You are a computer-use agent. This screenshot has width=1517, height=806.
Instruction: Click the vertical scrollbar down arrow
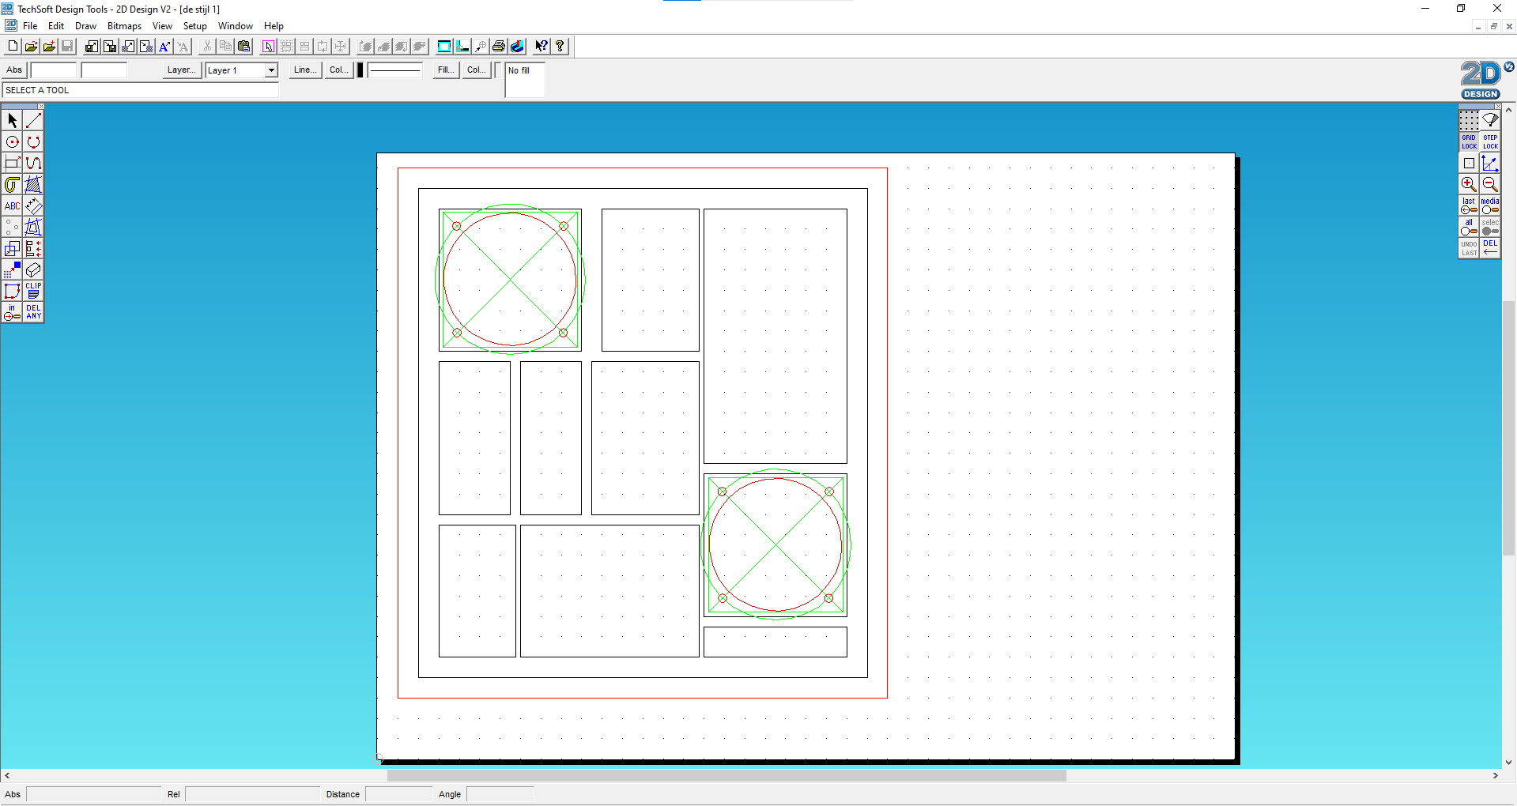coord(1509,763)
